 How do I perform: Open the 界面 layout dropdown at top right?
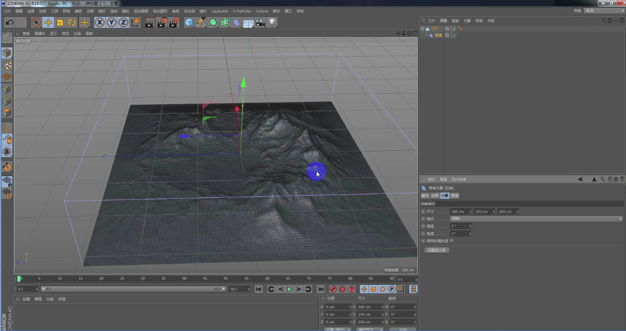click(x=604, y=10)
